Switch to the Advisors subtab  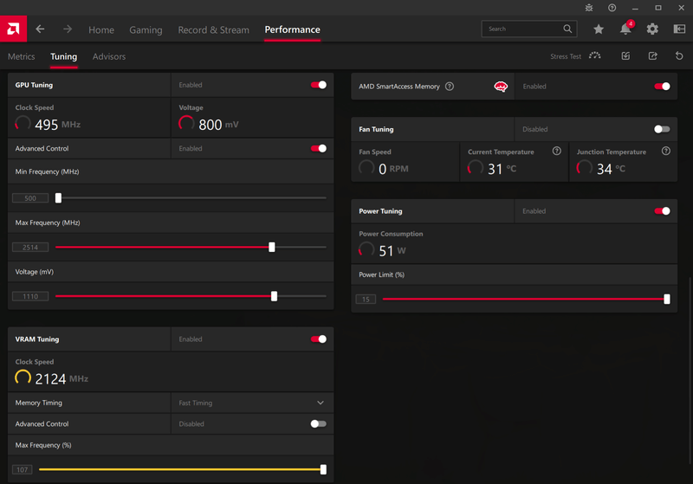(109, 56)
